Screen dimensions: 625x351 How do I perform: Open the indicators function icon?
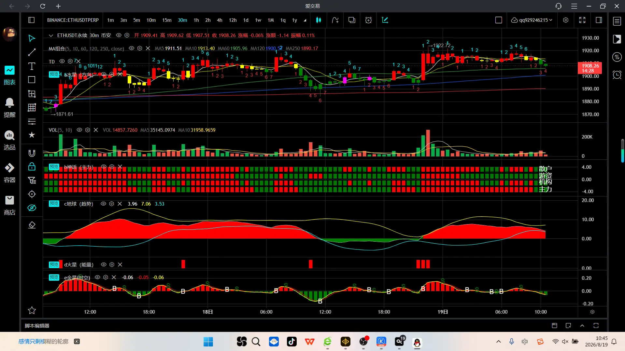pos(335,20)
